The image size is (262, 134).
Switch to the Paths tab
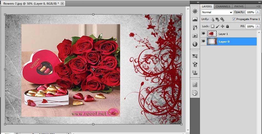239,6
